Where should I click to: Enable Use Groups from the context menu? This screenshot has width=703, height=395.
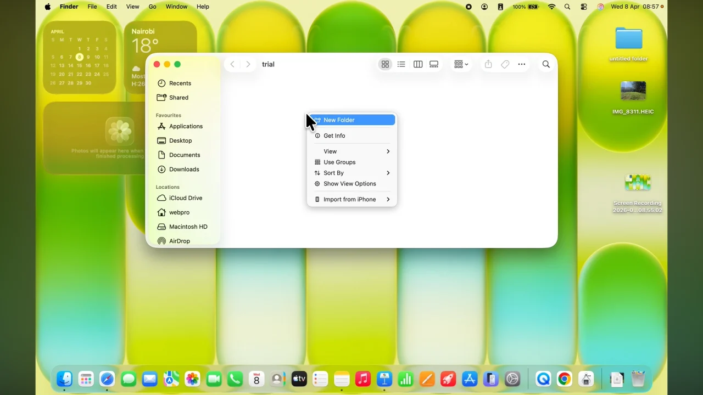339,162
